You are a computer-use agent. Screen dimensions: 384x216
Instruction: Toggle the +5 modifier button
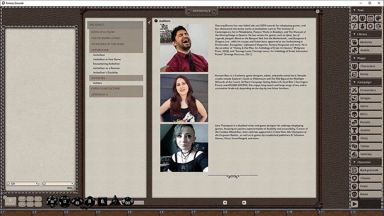pos(38,199)
